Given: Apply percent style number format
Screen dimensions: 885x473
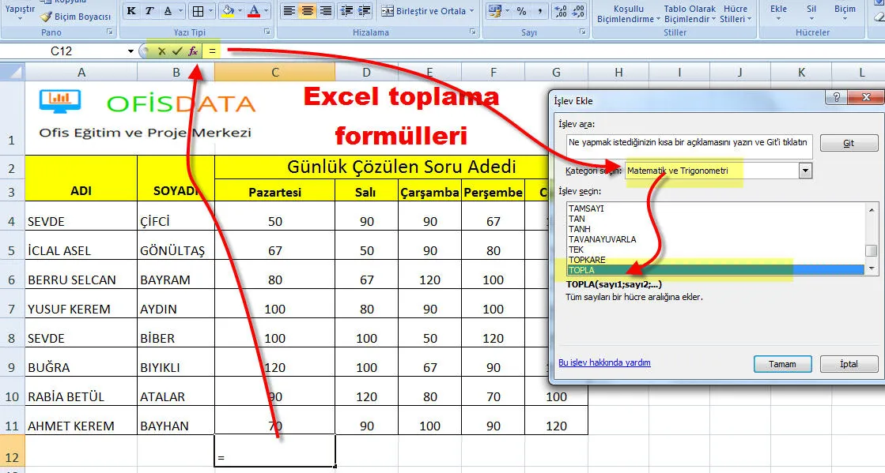Looking at the screenshot, I should tap(521, 11).
